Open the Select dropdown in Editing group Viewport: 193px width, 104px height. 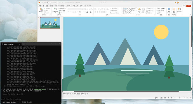(159, 13)
